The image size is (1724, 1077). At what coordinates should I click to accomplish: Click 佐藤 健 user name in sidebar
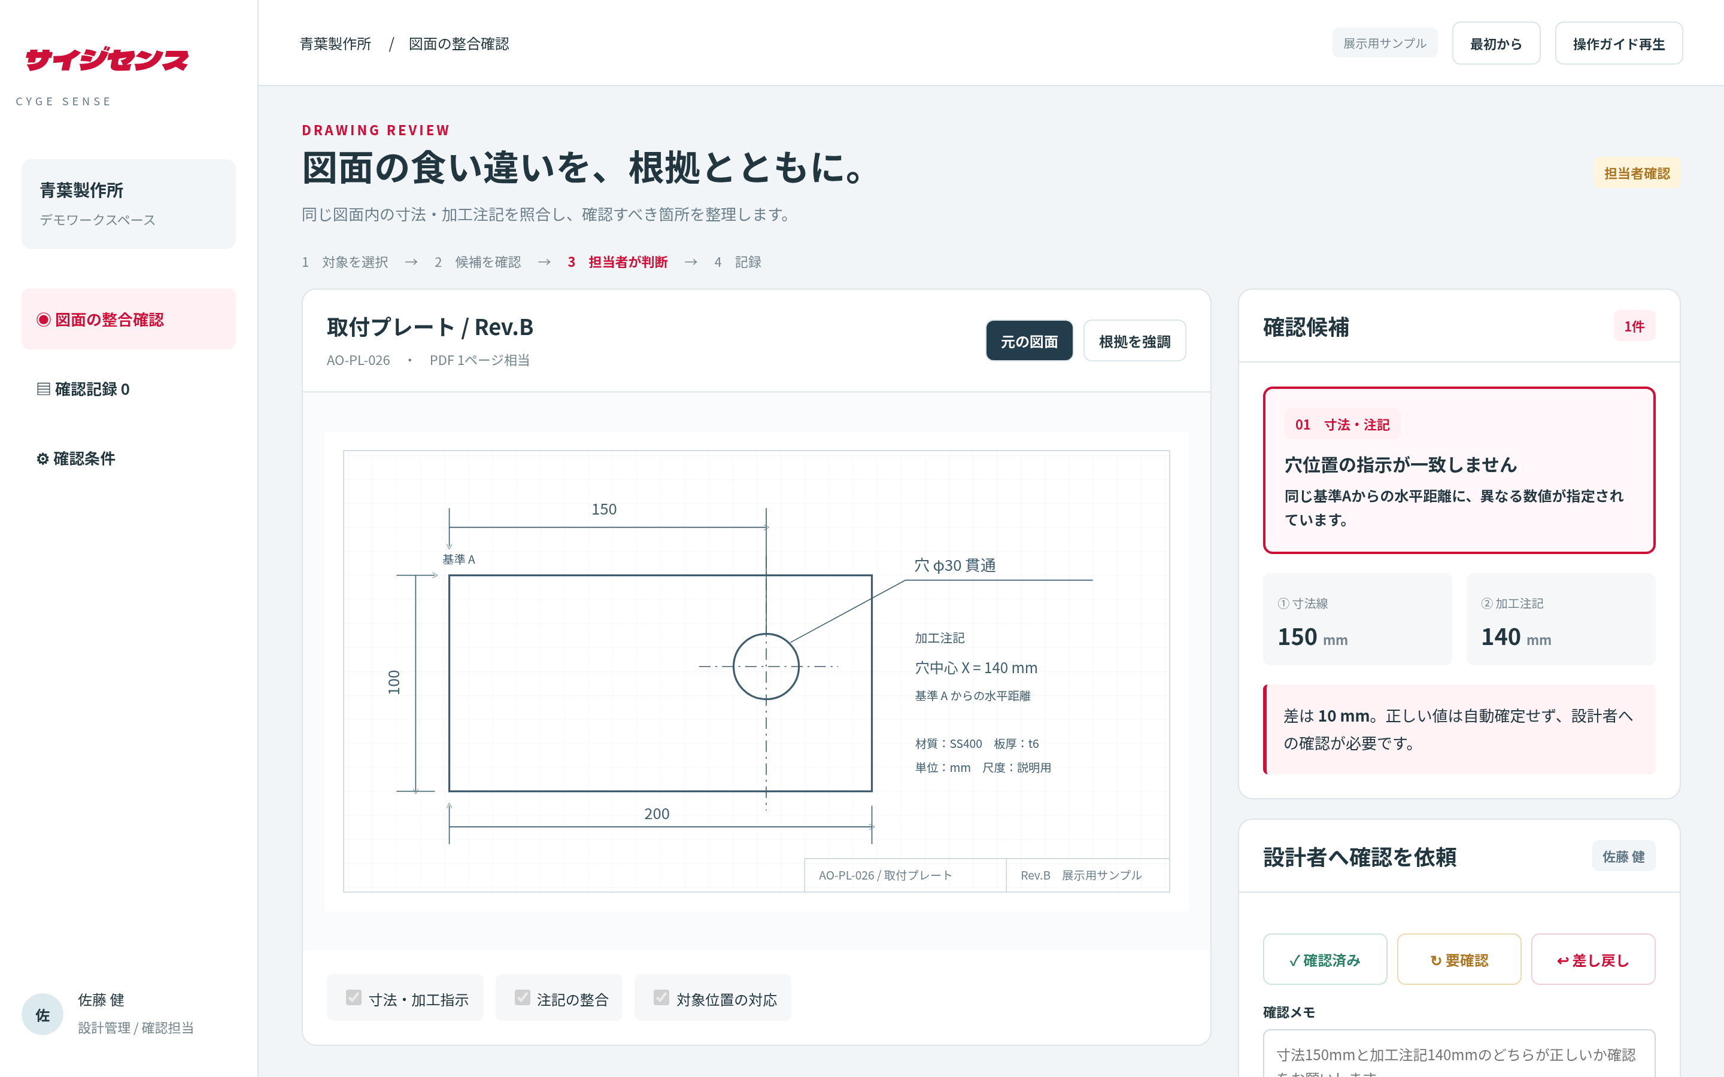(101, 999)
